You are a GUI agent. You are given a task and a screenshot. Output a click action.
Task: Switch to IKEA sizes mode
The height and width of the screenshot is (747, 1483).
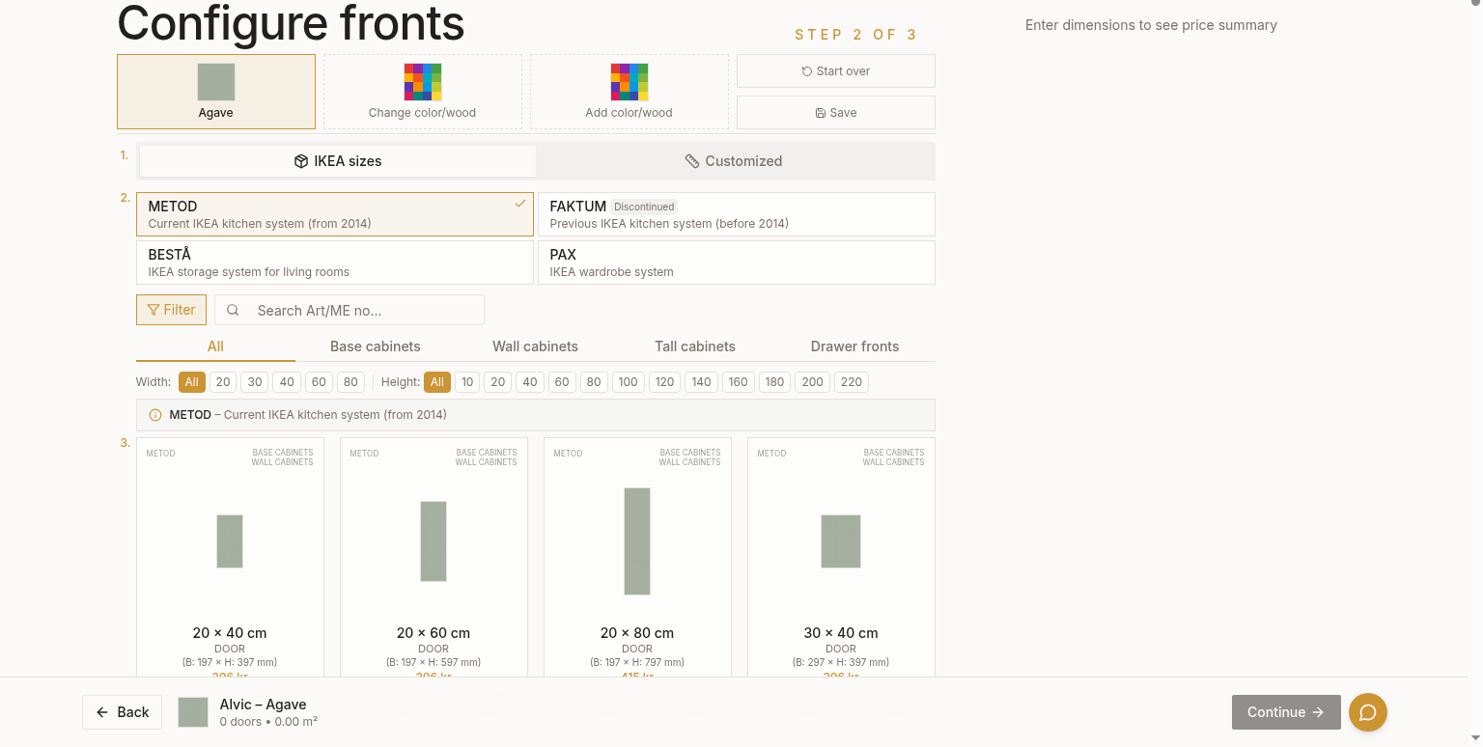click(x=338, y=161)
